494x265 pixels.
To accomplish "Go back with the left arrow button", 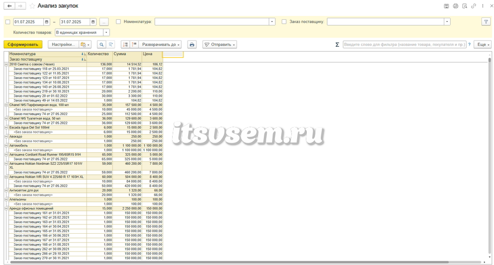I will [x=9, y=6].
